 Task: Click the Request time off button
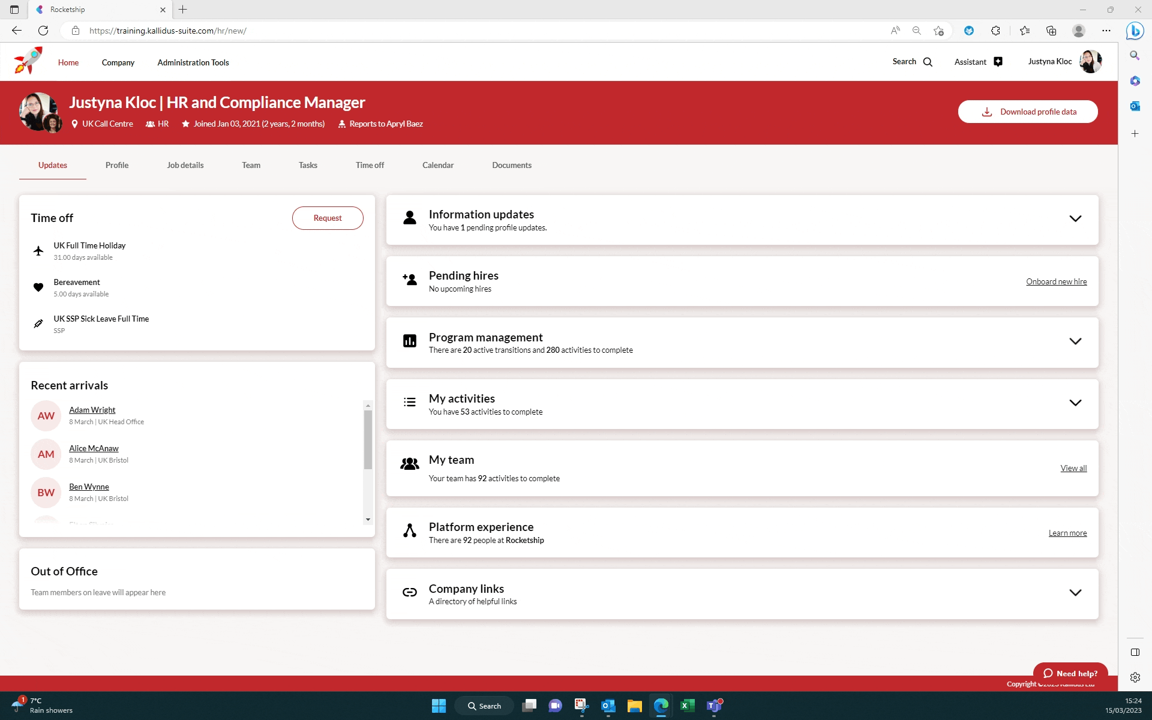pos(328,218)
